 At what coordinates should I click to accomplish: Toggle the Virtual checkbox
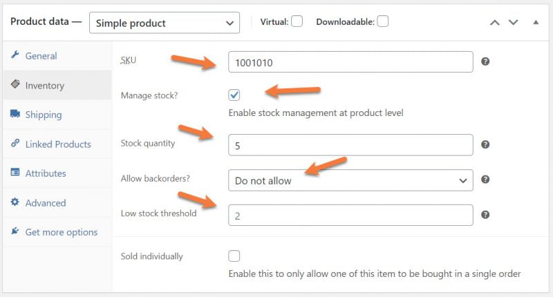click(x=297, y=21)
